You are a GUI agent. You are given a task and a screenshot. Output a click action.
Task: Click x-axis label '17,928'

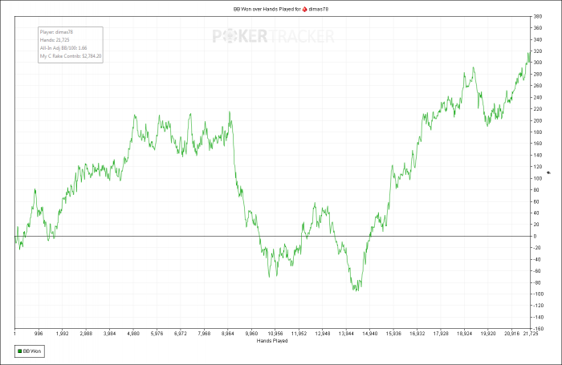click(441, 334)
